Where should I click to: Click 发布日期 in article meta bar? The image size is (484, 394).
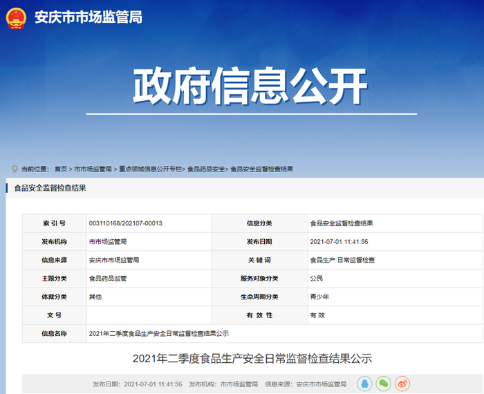click(138, 384)
